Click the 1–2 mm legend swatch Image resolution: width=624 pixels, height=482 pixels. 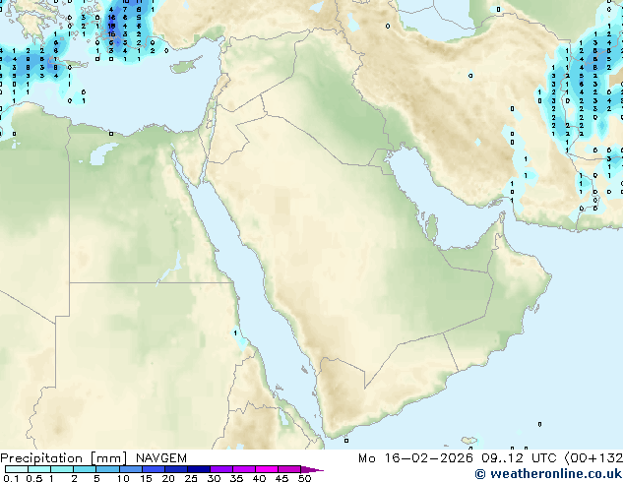[x=62, y=469]
